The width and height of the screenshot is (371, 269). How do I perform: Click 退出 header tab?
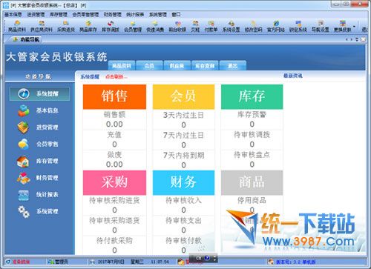click(x=232, y=66)
